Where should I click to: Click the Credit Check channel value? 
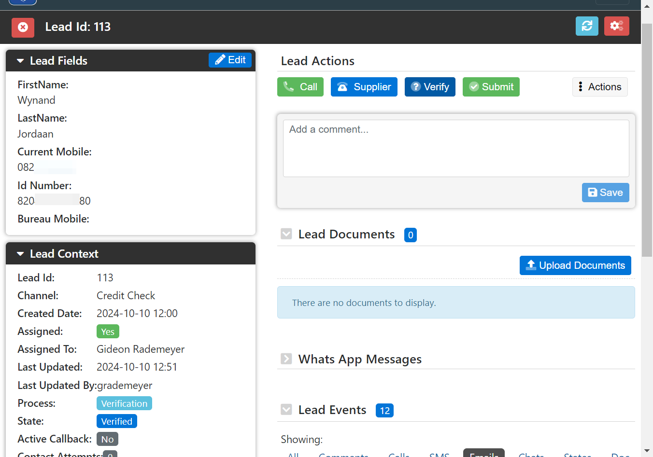coord(126,295)
